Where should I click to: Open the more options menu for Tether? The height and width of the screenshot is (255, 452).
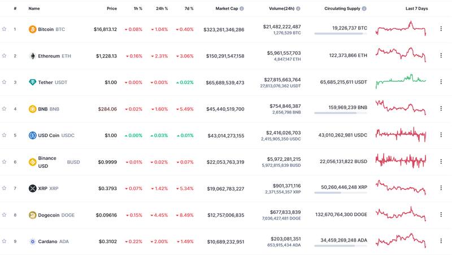pos(441,82)
